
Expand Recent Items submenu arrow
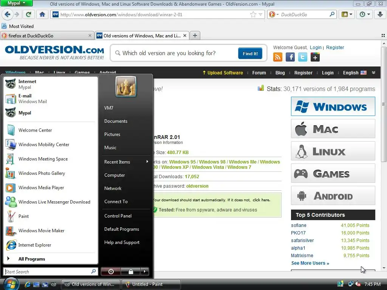(147, 162)
